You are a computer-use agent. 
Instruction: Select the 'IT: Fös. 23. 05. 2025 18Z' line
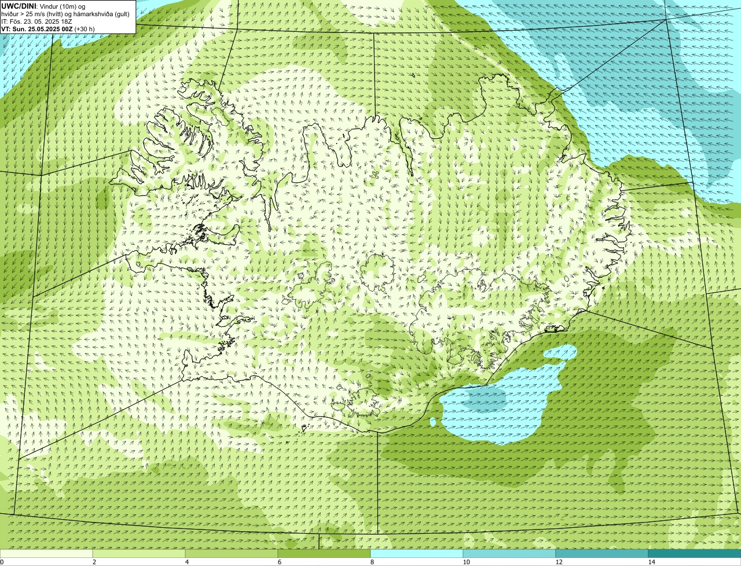(36, 21)
